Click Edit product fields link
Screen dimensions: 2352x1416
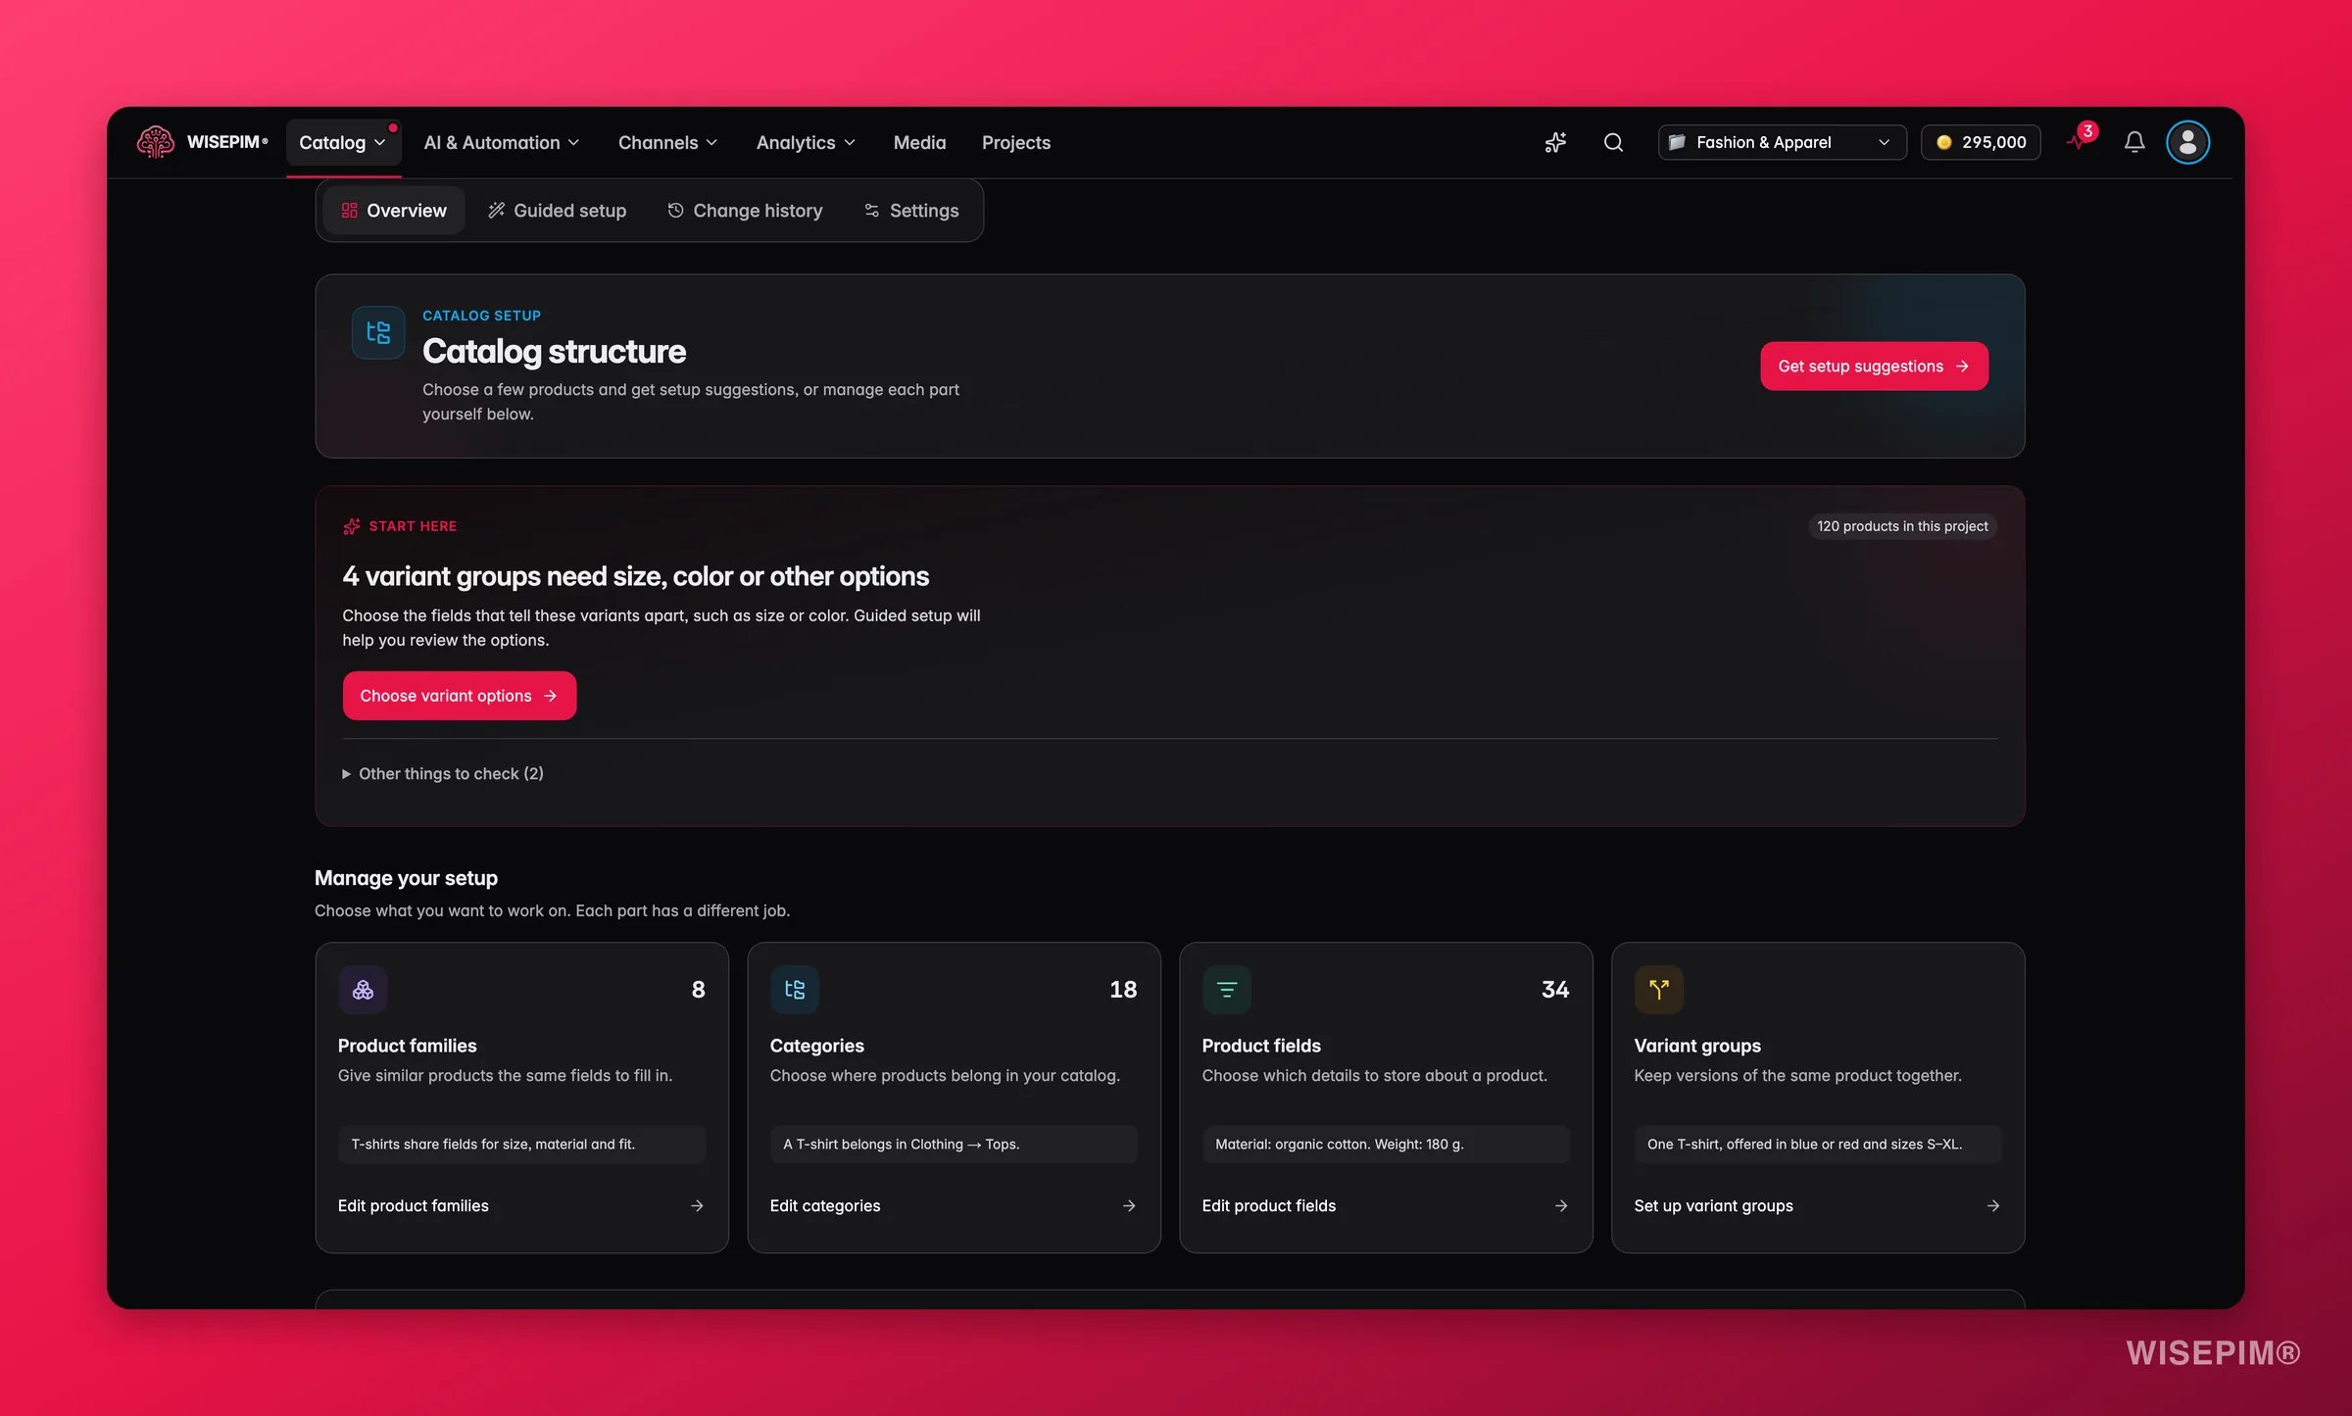[x=1269, y=1205]
